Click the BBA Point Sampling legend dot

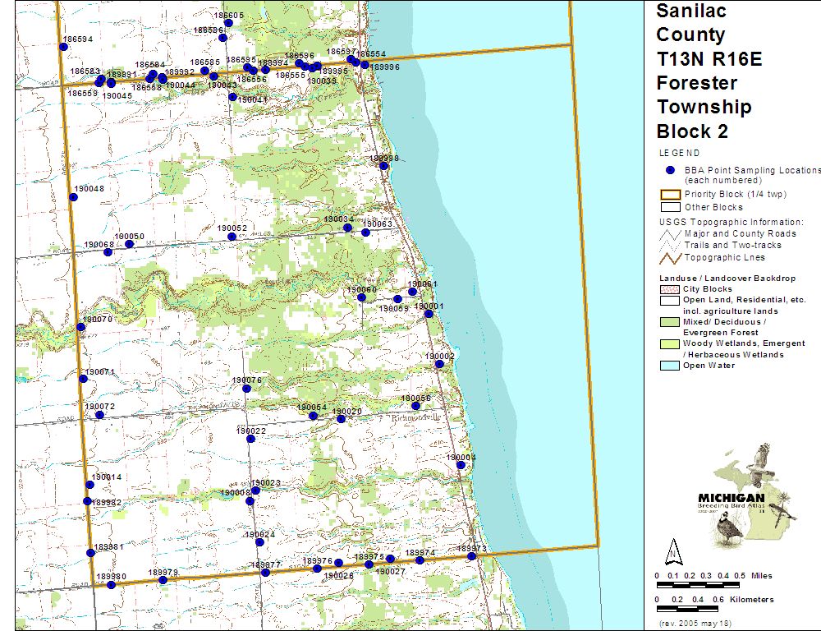[670, 170]
